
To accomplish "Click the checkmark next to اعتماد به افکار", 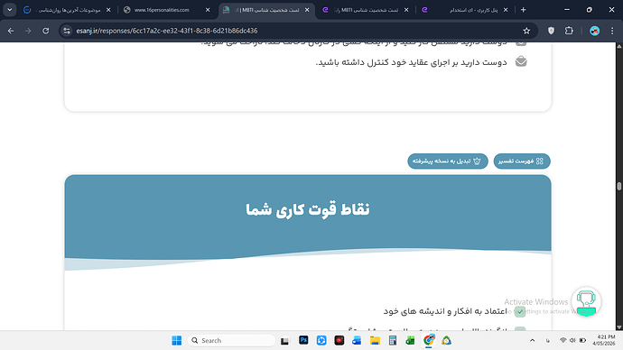I will click(520, 312).
